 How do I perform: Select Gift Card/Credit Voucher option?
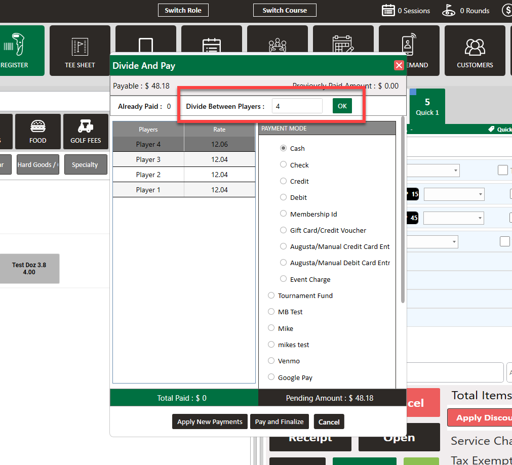point(284,230)
